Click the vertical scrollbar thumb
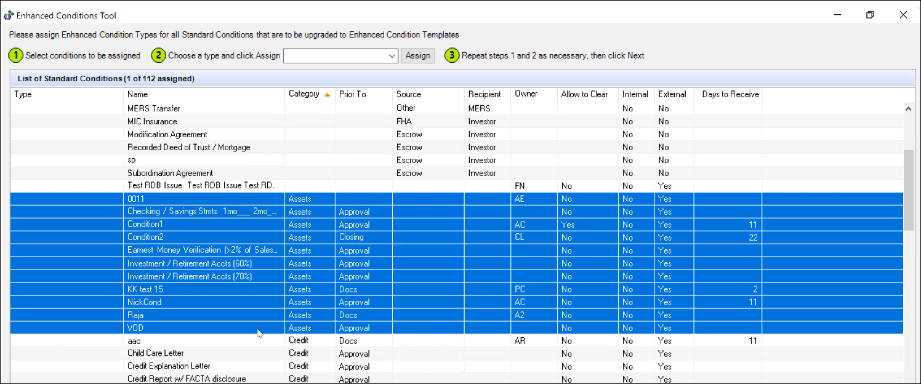The width and height of the screenshot is (921, 384). coord(909,190)
